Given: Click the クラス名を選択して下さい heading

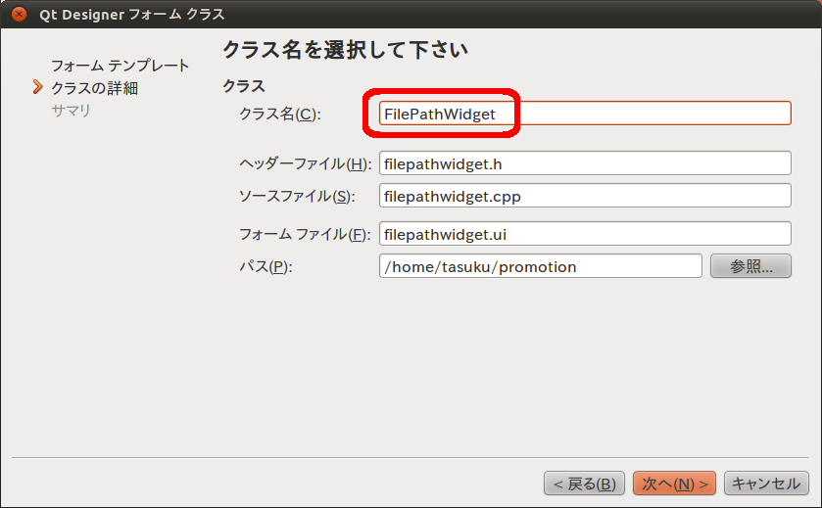Looking at the screenshot, I should click(x=345, y=49).
